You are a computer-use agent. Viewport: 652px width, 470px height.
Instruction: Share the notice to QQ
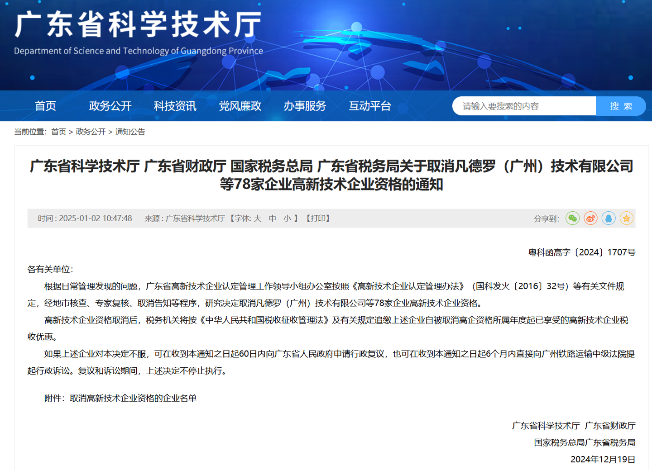[x=609, y=218]
